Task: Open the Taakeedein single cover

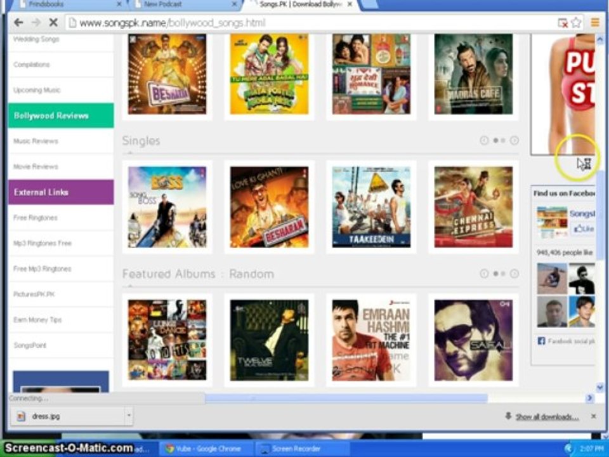Action: tap(371, 207)
